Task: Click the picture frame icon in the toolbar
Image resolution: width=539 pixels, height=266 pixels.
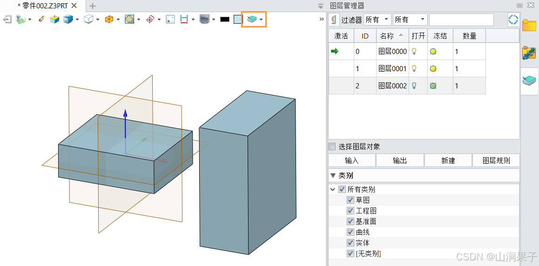Action: click(x=170, y=19)
